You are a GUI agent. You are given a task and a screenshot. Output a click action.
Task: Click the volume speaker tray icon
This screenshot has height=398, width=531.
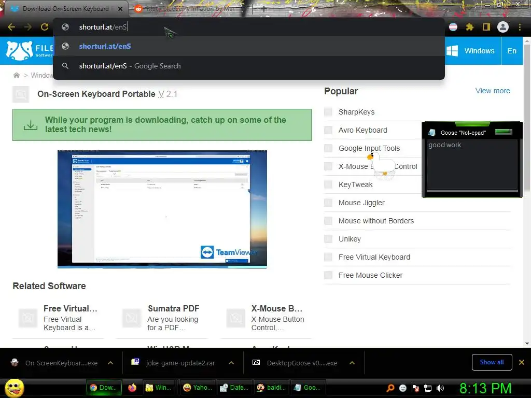click(440, 388)
